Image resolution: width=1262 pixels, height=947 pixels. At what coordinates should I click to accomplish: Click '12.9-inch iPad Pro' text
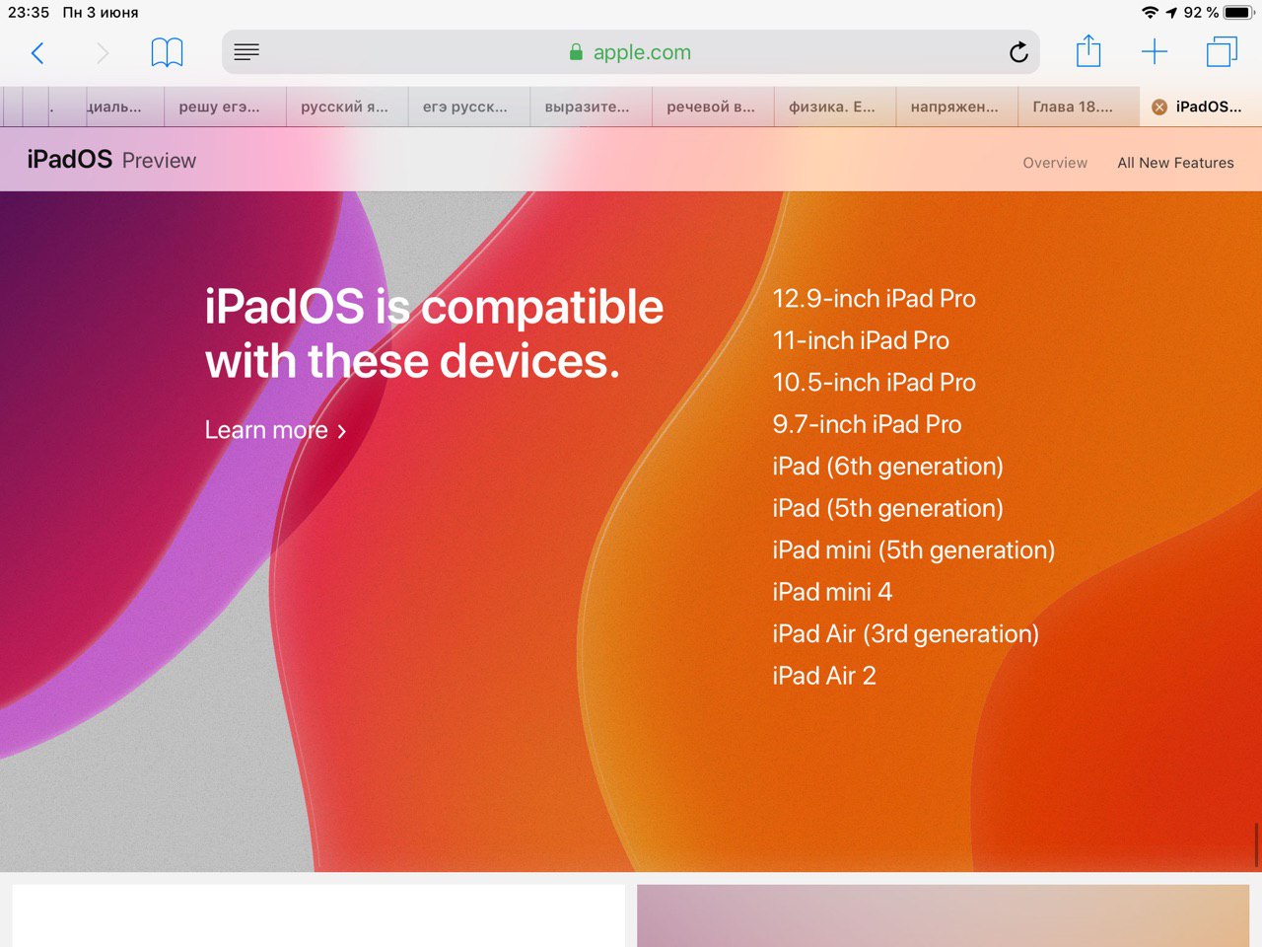click(874, 299)
